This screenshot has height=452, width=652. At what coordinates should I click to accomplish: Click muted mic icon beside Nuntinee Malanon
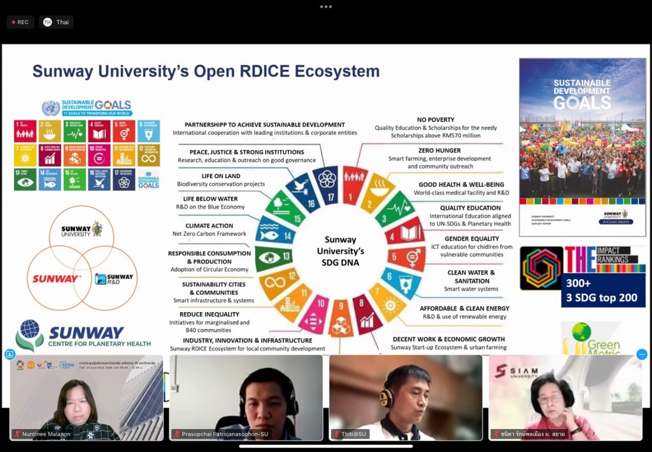click(17, 434)
